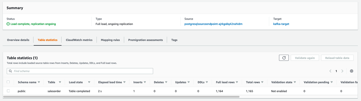Image resolution: width=361 pixels, height=101 pixels.
Task: Click the search magnifier icon
Action: point(10,71)
